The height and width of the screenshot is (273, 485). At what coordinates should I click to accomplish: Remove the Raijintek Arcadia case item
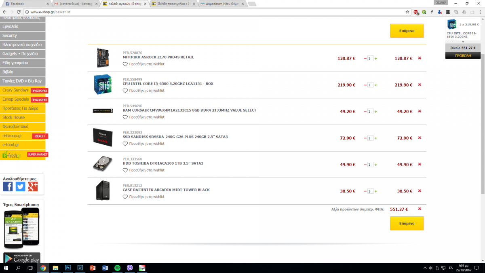point(420,191)
